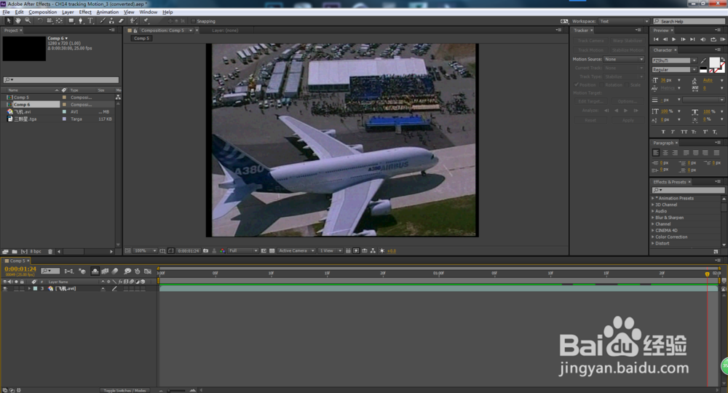The width and height of the screenshot is (728, 393).
Task: Select the Pan Behind anchor point tool
Action: pyautogui.click(x=59, y=21)
